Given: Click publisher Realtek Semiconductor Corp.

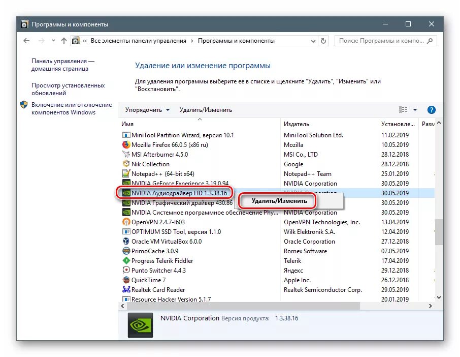Looking at the screenshot, I should click(x=323, y=289).
